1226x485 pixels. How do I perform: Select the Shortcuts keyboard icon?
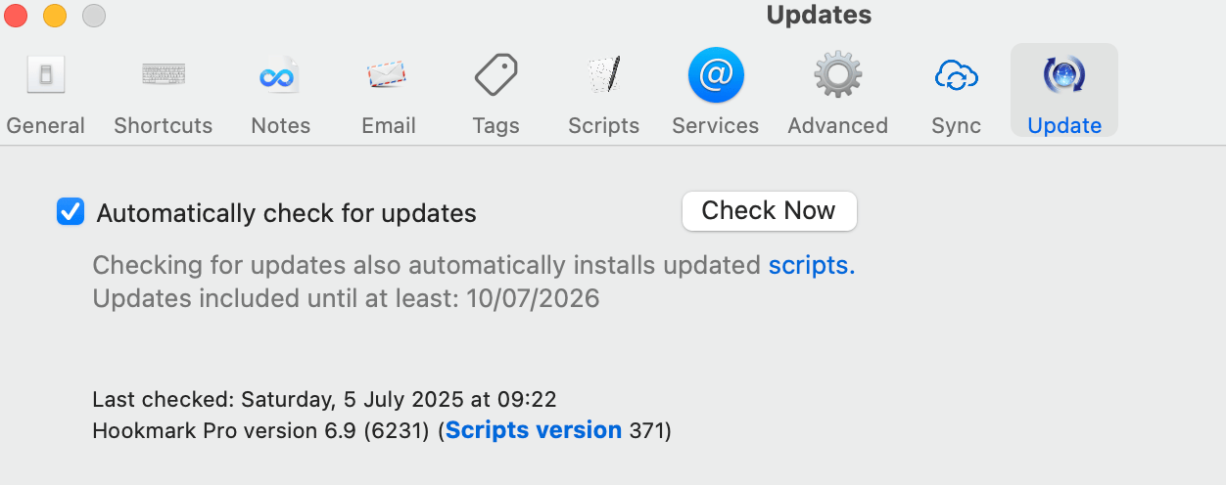click(164, 74)
